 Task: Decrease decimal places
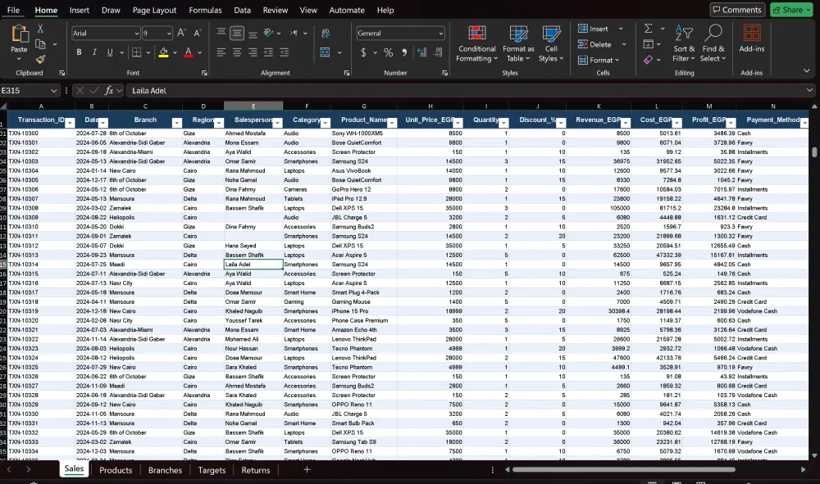(x=438, y=52)
